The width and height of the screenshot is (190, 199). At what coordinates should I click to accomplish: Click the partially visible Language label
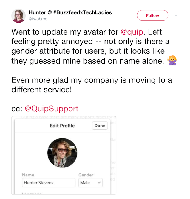[32, 193]
